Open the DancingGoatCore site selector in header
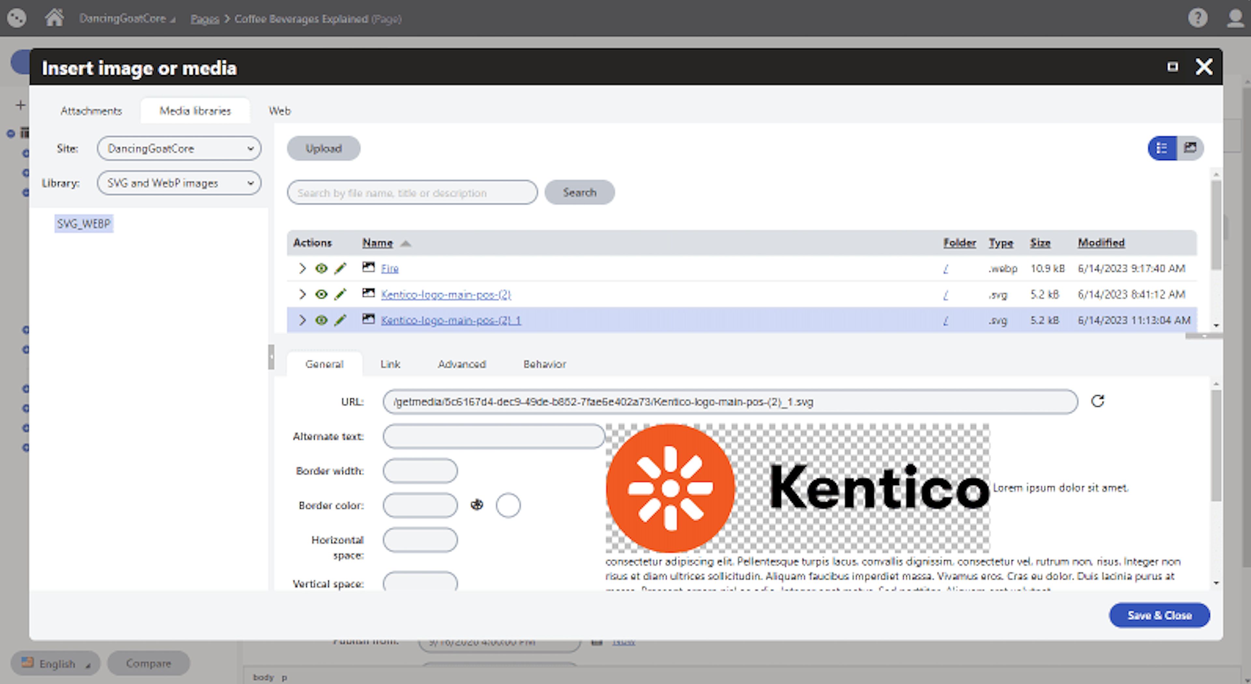 coord(127,19)
